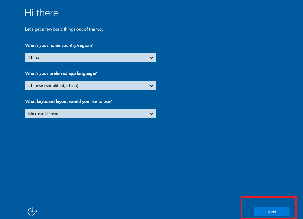Change the Microsoft Pinyin keyboard selection
The height and width of the screenshot is (219, 303).
click(91, 113)
